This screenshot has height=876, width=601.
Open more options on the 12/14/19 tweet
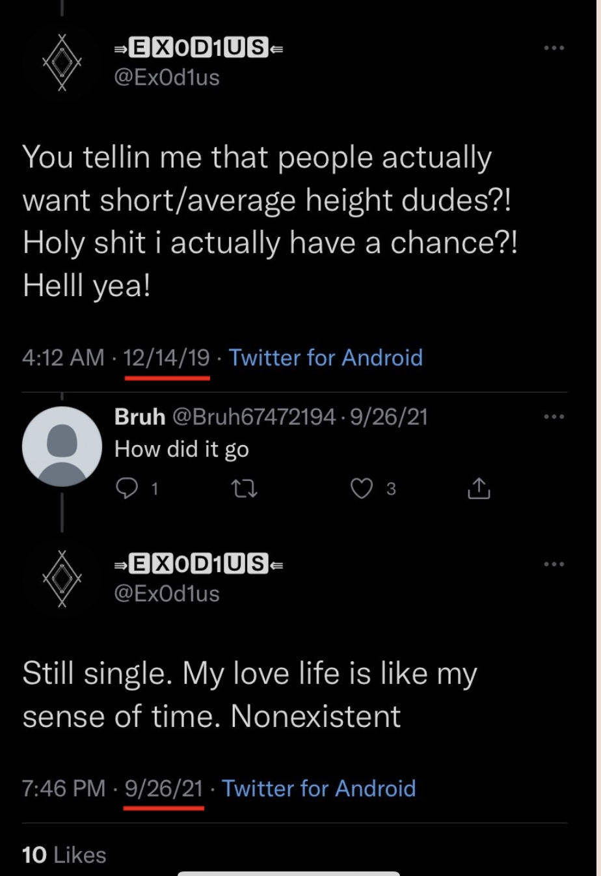click(x=554, y=48)
